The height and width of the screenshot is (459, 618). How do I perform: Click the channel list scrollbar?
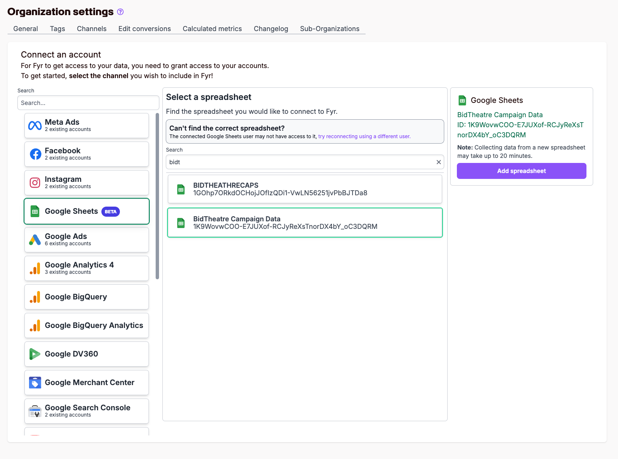click(x=157, y=196)
